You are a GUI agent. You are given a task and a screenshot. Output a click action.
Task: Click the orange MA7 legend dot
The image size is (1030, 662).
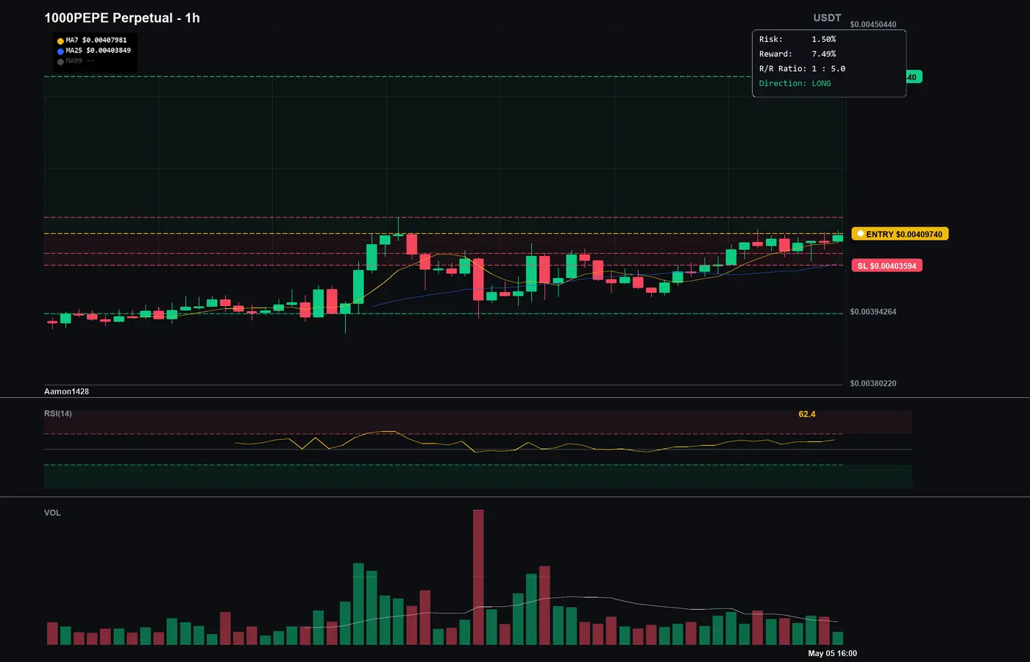(x=60, y=41)
